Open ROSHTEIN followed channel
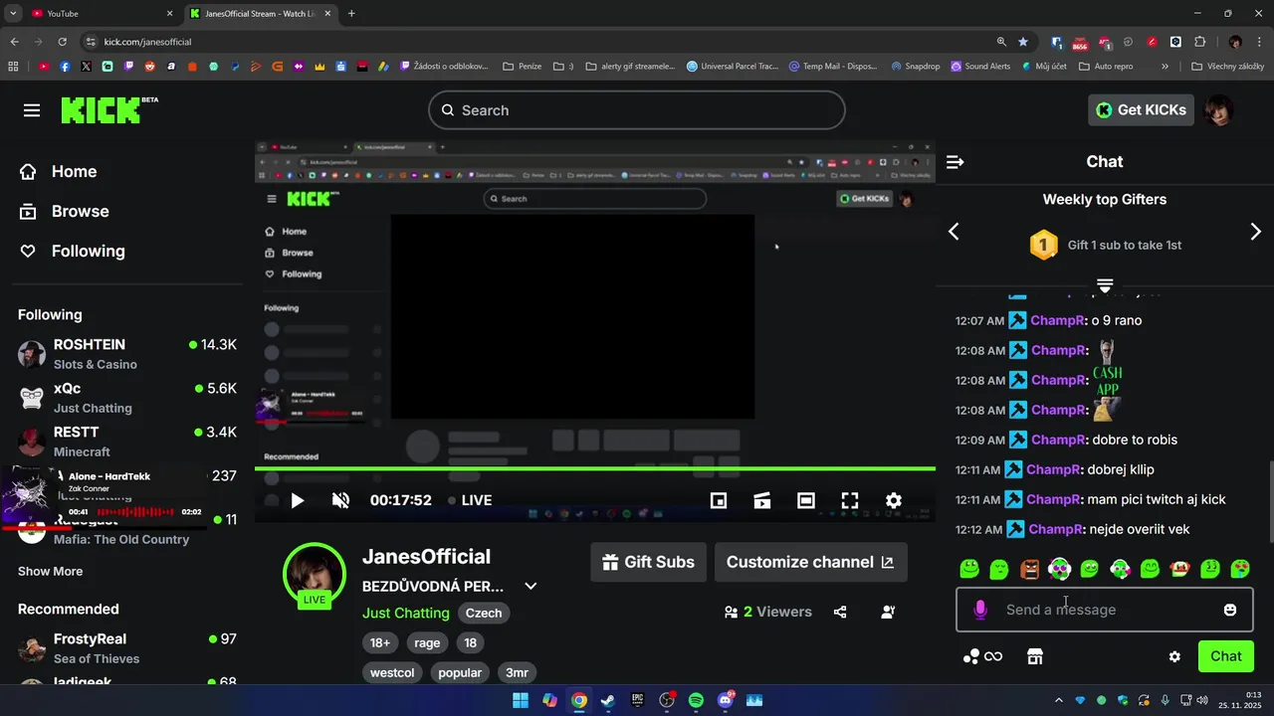 click(x=127, y=354)
